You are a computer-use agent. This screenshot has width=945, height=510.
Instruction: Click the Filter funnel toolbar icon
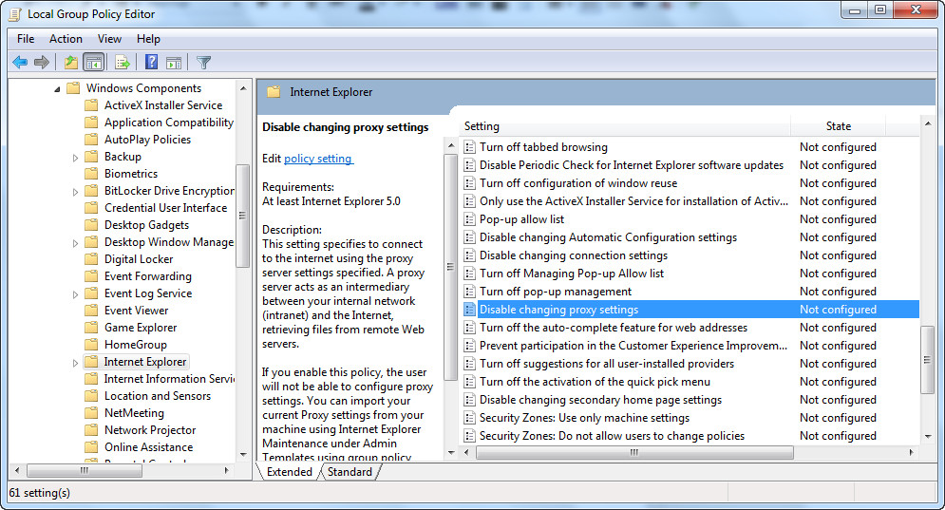[x=203, y=62]
